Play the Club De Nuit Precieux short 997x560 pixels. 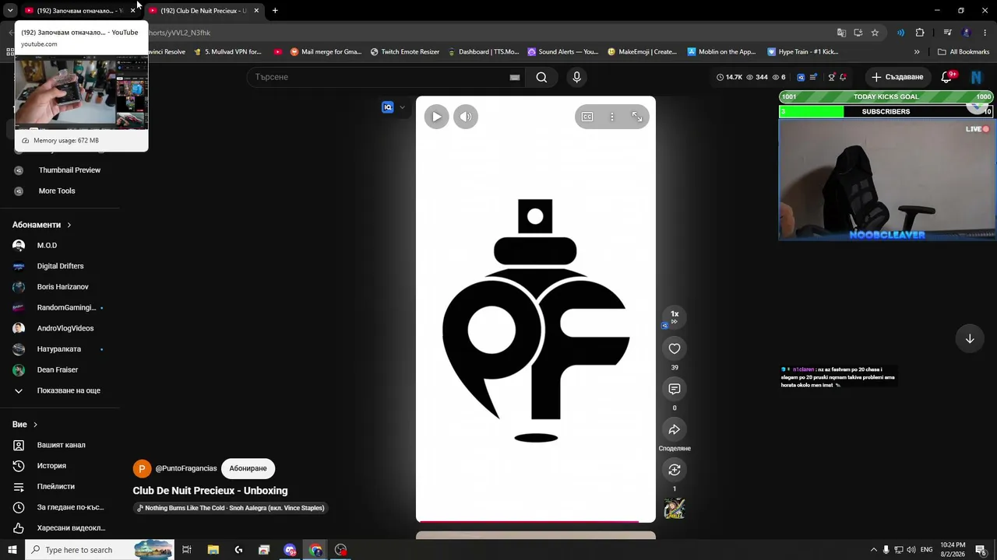[x=437, y=117]
